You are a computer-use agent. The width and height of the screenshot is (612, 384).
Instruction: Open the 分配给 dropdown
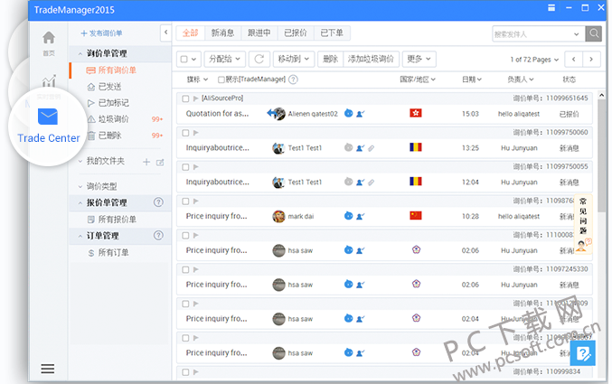(x=225, y=59)
